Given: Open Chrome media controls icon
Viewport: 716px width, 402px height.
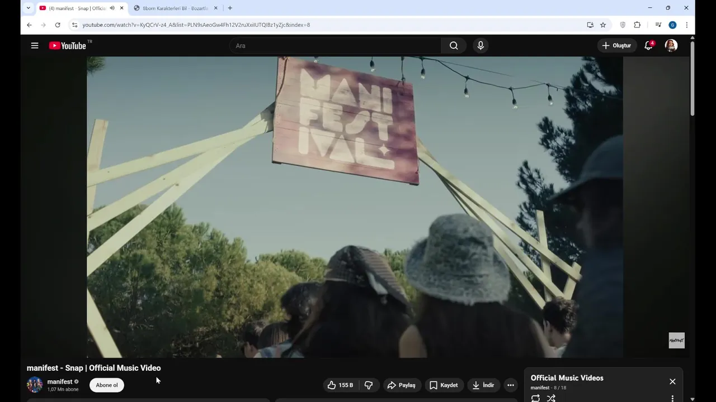Looking at the screenshot, I should tap(658, 25).
